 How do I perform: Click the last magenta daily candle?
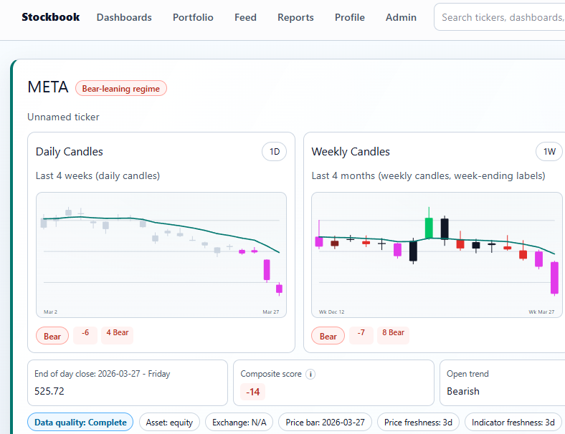click(279, 289)
